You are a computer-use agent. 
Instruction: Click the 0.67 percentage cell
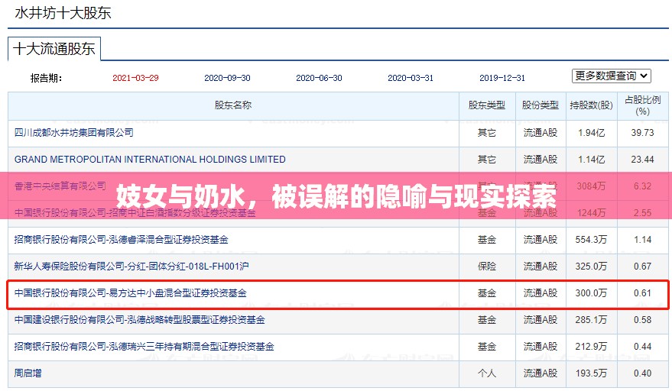[x=642, y=267]
